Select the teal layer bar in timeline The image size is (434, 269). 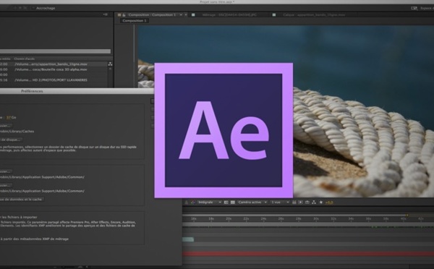click(x=188, y=239)
